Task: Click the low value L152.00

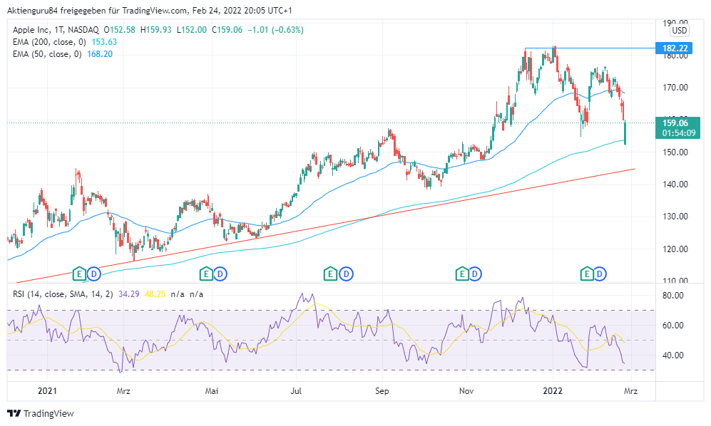Action: click(191, 30)
